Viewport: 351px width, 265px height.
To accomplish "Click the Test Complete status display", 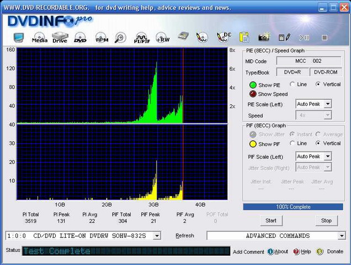I will pos(126,251).
